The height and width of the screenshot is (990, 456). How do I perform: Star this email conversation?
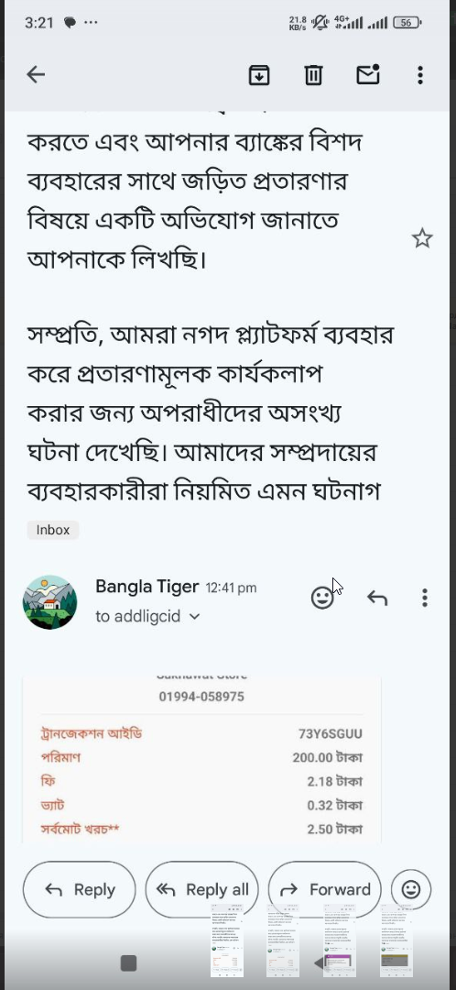[422, 238]
